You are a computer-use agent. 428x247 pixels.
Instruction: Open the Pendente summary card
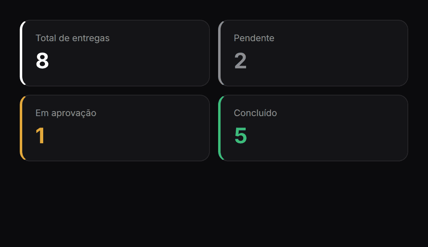tap(313, 53)
